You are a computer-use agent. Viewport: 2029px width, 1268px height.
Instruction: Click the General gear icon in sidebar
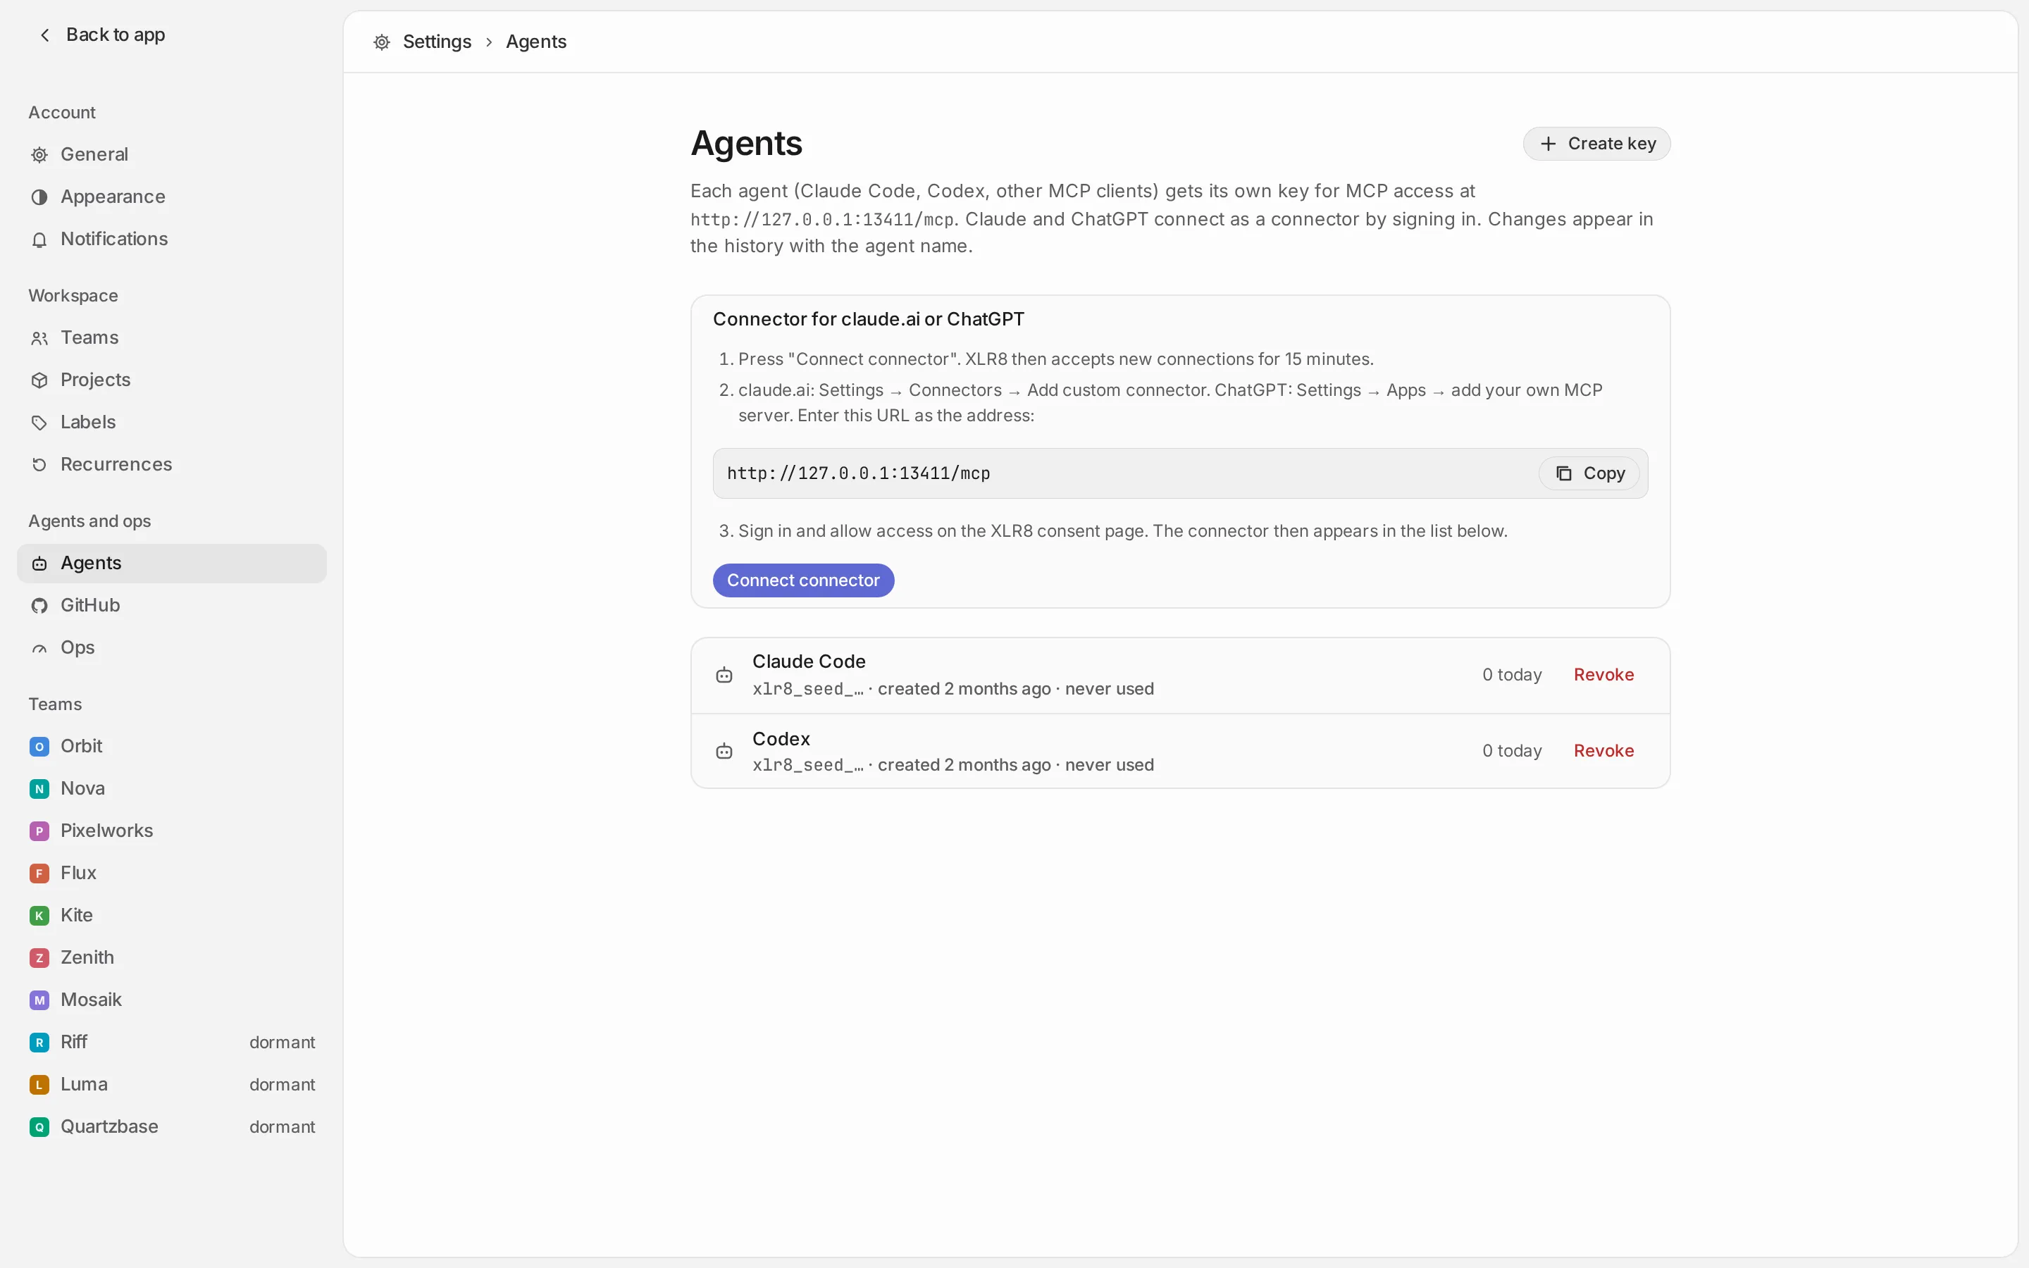click(x=39, y=154)
